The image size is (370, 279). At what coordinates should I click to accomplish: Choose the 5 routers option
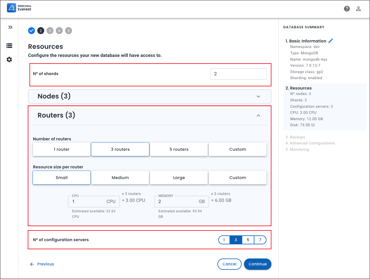click(179, 149)
